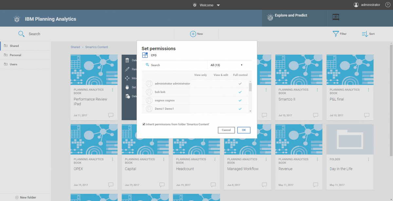Click the OK button in Set permissions dialog
This screenshot has width=393, height=201.
coord(244,130)
